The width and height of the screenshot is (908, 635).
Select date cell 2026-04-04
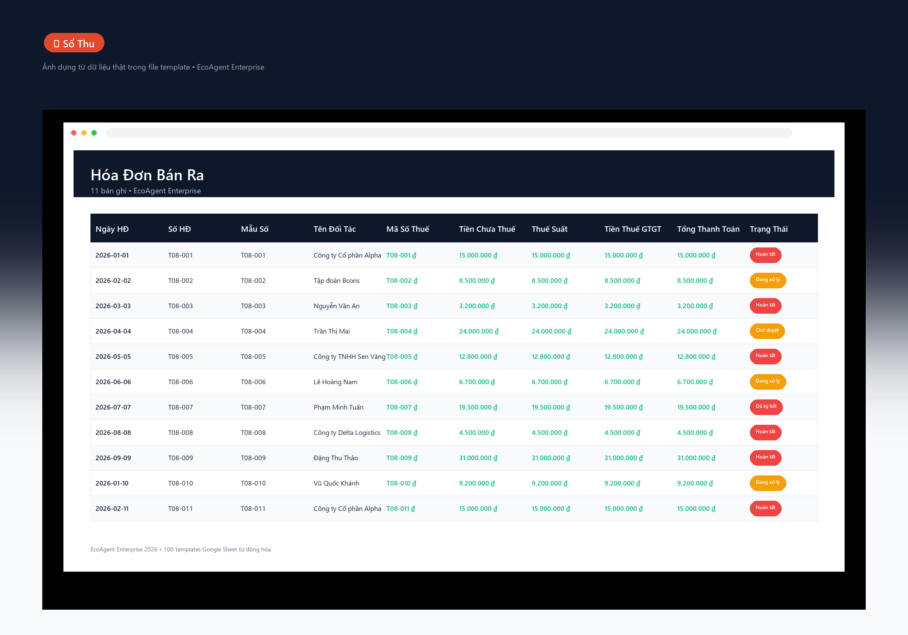[113, 331]
